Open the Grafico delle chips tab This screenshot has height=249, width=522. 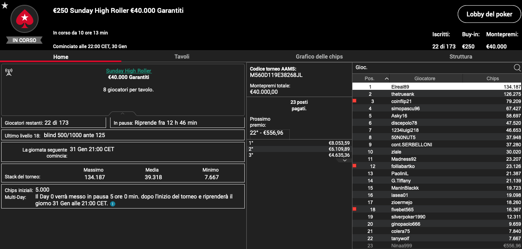(319, 57)
